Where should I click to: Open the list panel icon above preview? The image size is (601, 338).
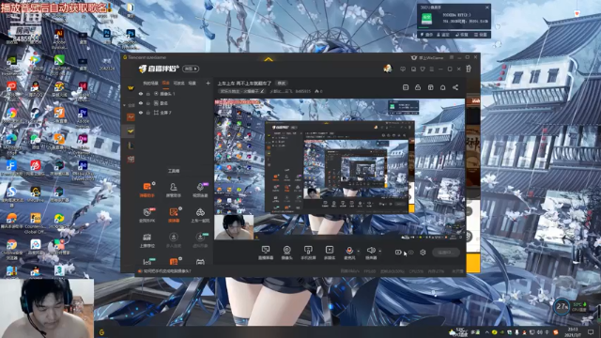click(406, 87)
